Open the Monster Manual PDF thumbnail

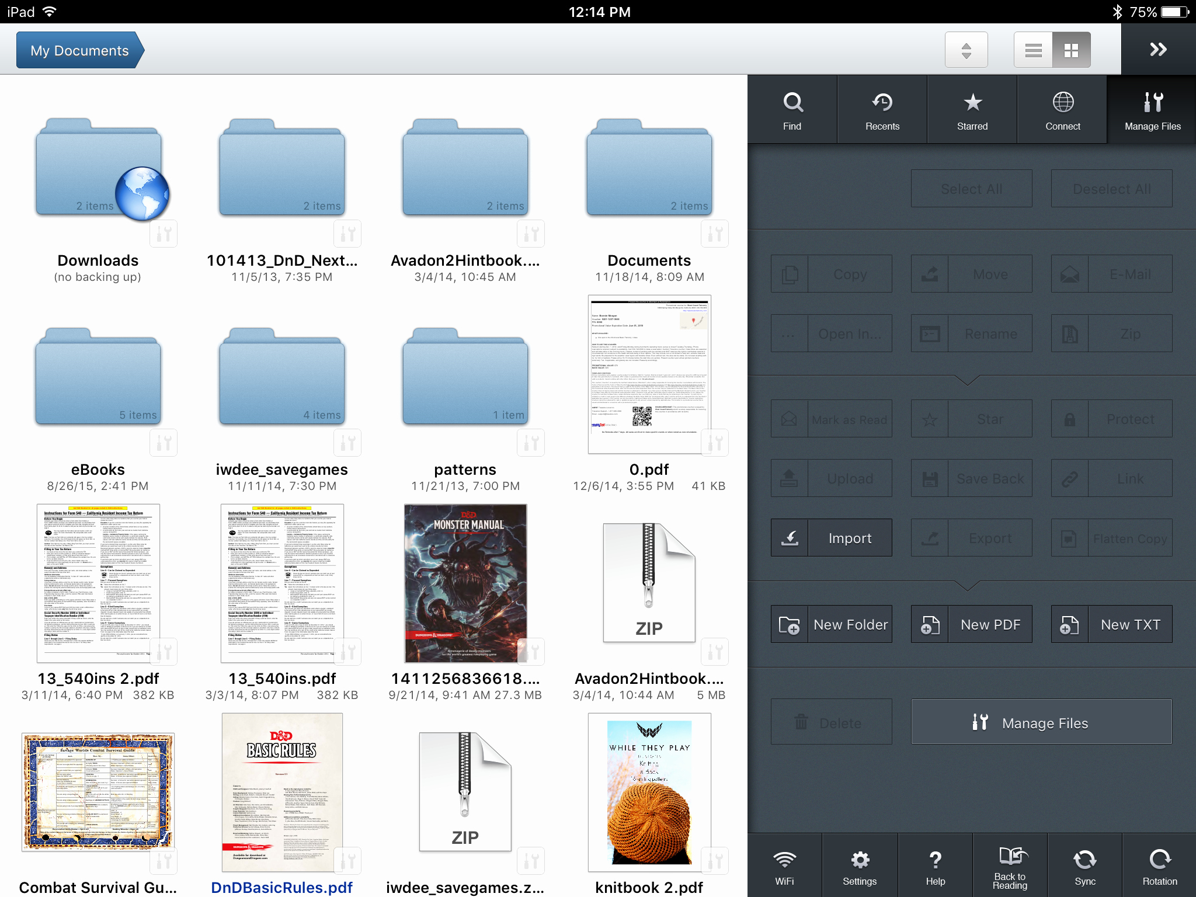click(465, 583)
